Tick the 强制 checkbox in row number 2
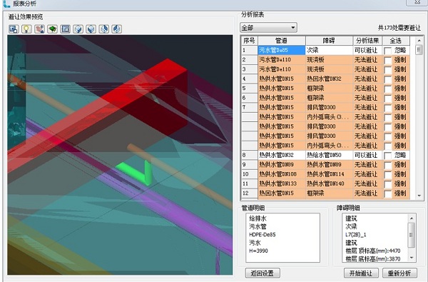Viewport: 428px width, 282px height. (387, 60)
